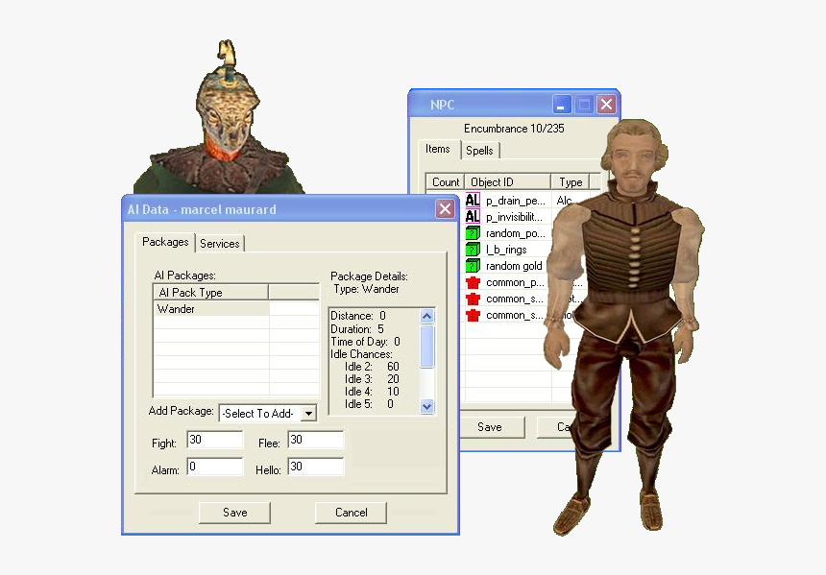Save the AI Data settings
The image size is (826, 575).
click(x=235, y=513)
